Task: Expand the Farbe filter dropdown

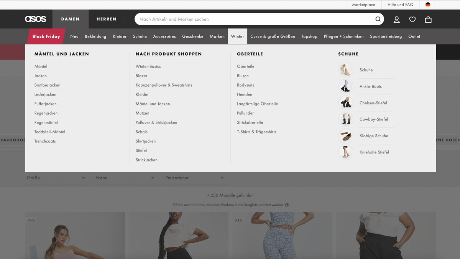Action: (x=125, y=178)
